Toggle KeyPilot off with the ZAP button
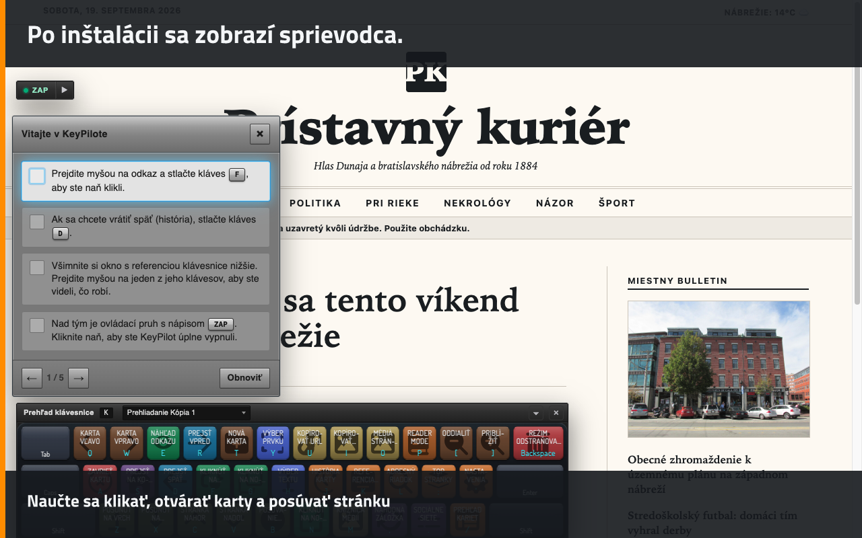The image size is (862, 538). (x=36, y=90)
